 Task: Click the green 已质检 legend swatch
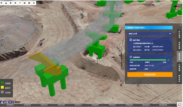(2, 83)
